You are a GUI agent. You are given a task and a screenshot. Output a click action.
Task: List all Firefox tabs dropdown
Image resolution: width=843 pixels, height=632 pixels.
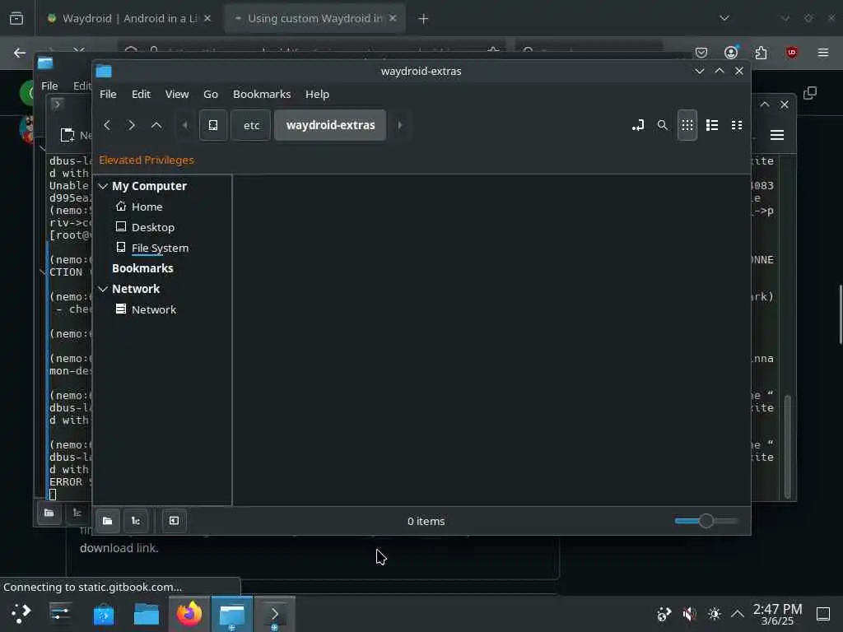(x=724, y=18)
